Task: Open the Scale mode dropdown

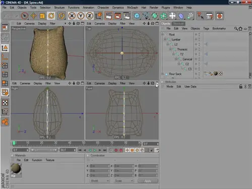Action: click(124, 181)
